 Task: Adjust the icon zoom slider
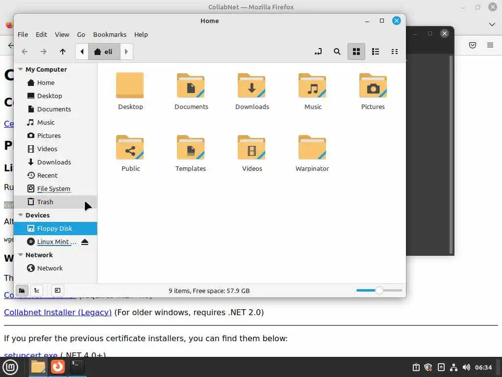(x=379, y=291)
